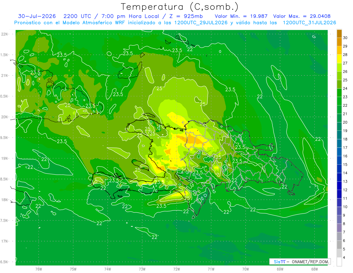
Task: Click the 17 label on the color scale
Action: (345, 148)
